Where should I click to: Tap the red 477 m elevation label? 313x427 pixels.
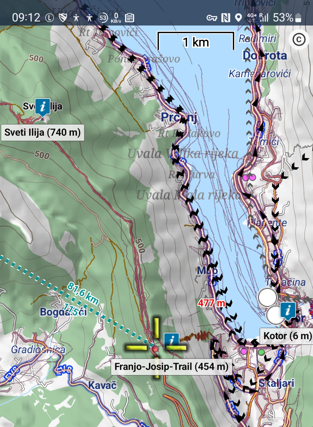pyautogui.click(x=212, y=303)
